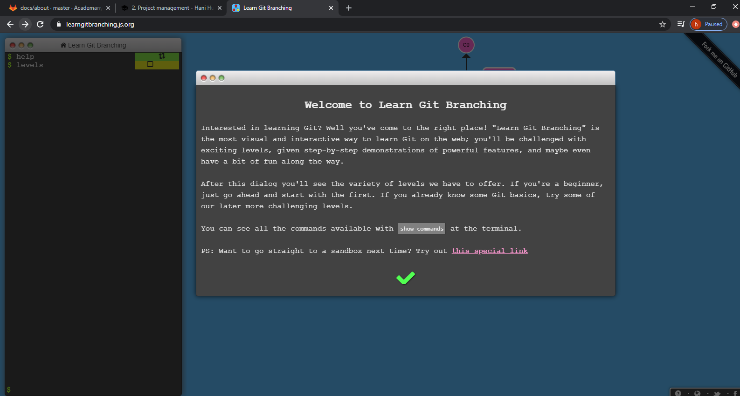Click the green dot on welcome dialog
Image resolution: width=740 pixels, height=396 pixels.
coord(221,78)
